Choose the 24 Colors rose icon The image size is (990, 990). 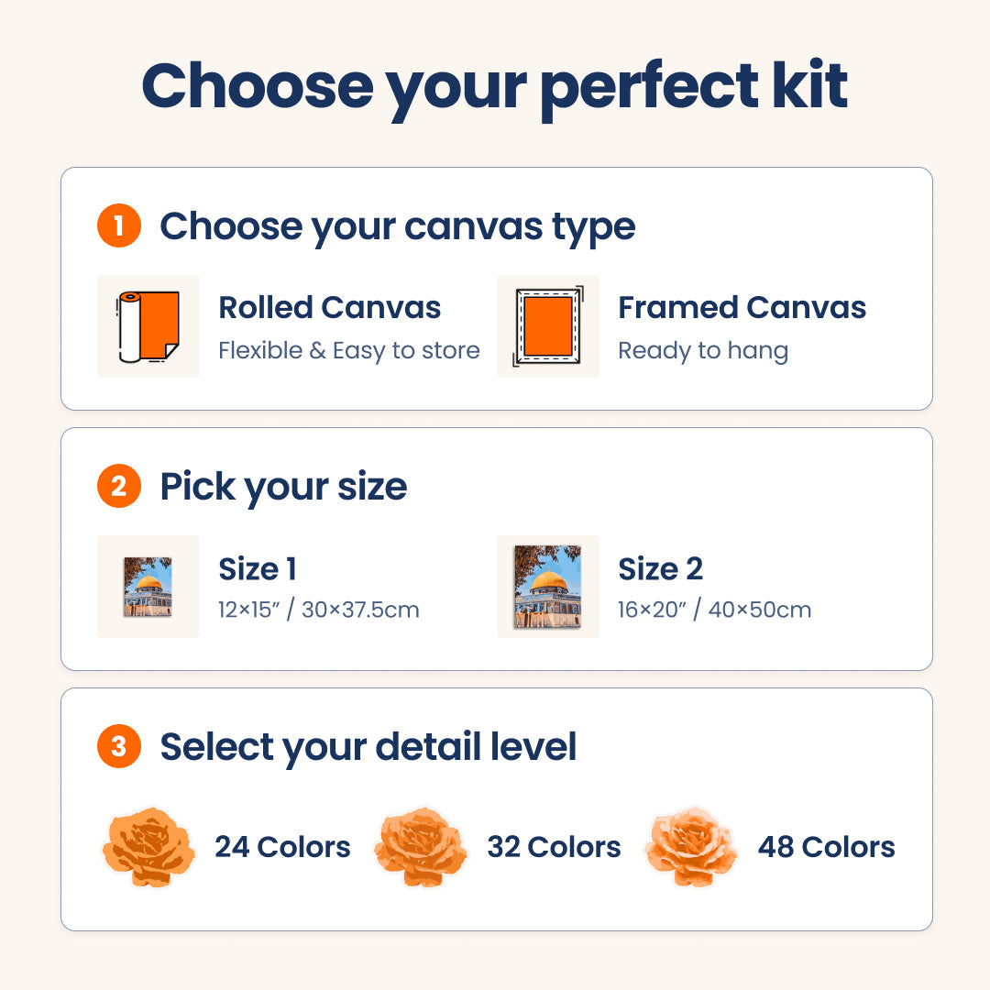tap(148, 847)
